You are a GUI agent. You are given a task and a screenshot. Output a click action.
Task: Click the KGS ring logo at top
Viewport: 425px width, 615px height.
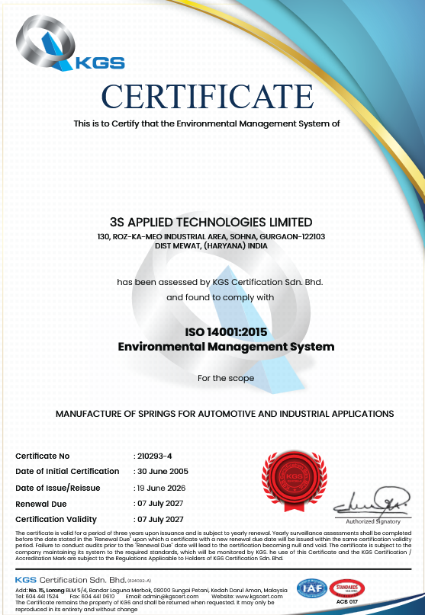pos(70,43)
